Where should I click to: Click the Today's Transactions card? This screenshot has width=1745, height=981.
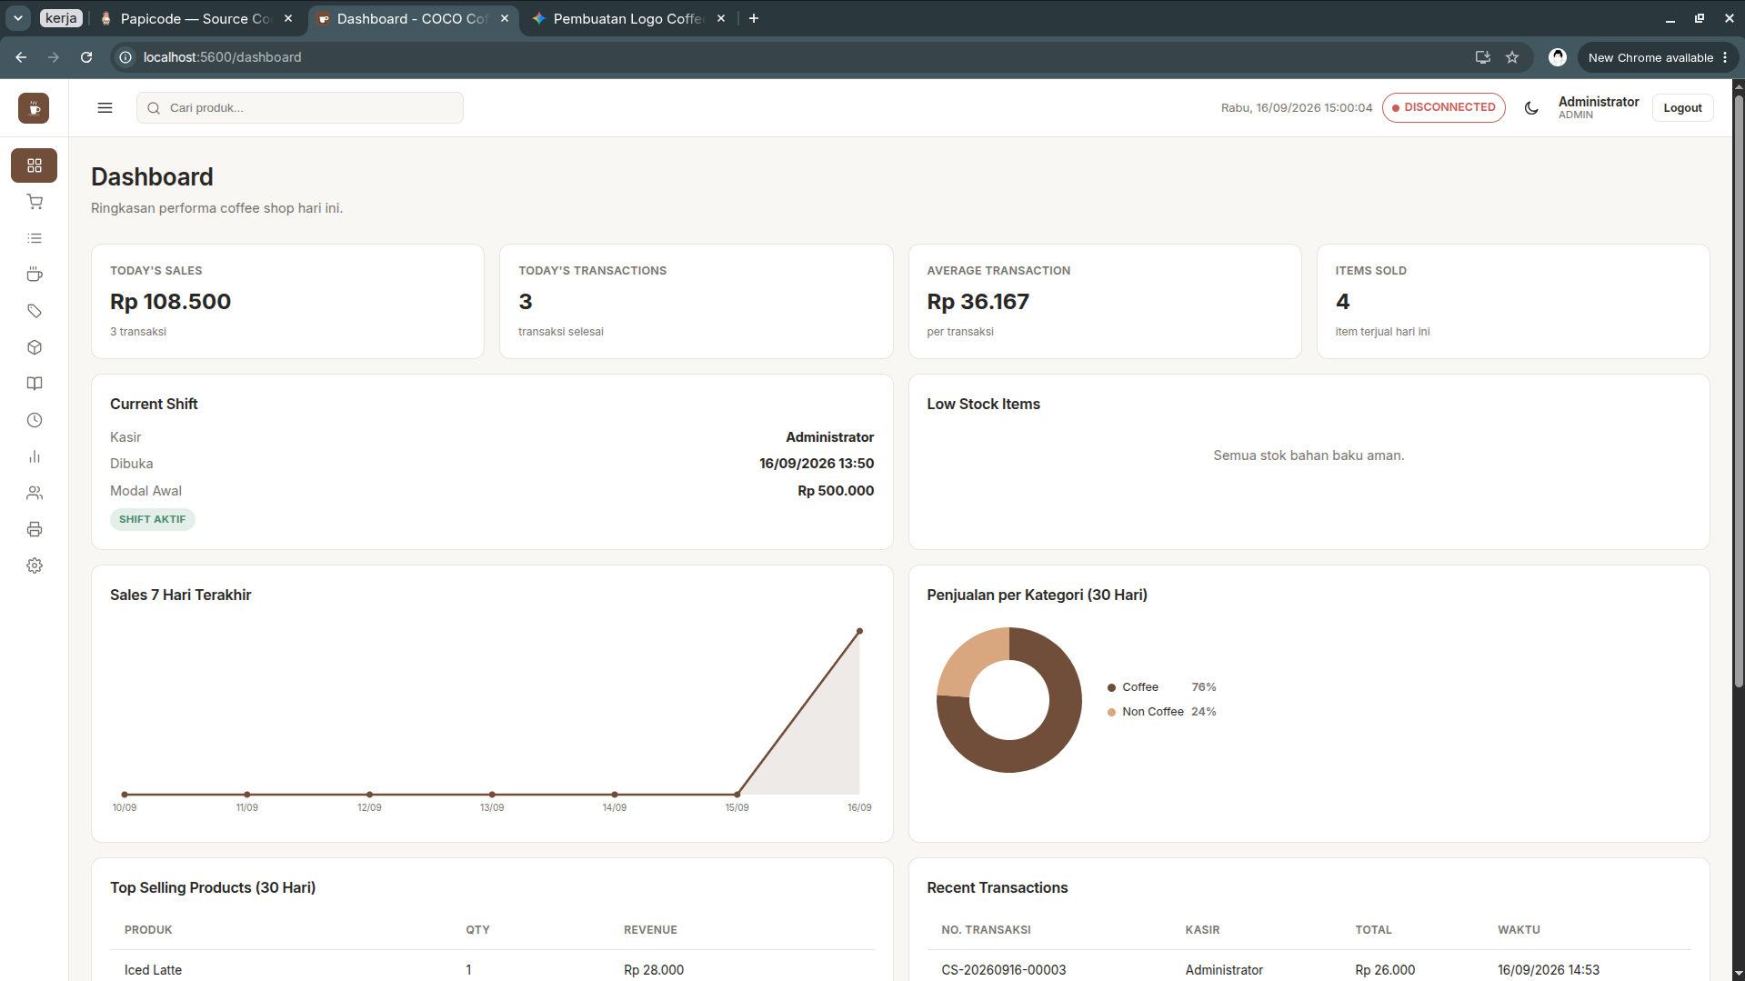point(696,301)
